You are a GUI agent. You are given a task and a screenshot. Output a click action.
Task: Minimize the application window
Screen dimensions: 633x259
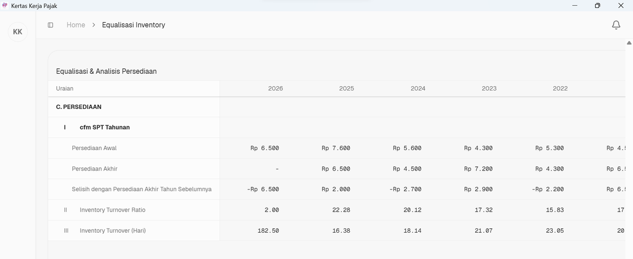(574, 6)
